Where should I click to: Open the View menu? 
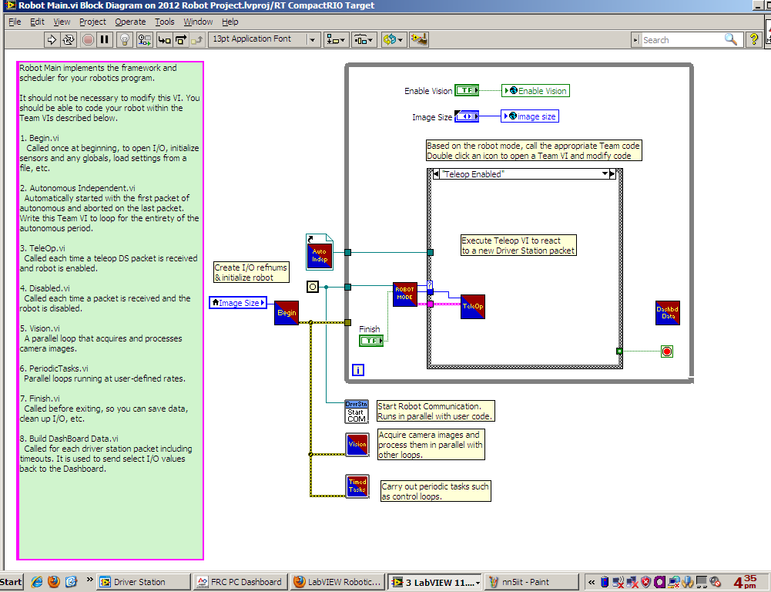pos(62,22)
